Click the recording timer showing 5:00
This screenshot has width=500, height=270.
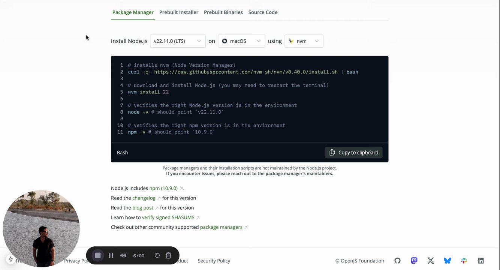139,256
